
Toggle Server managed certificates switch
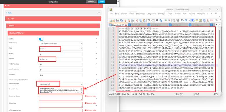pyautogui.click(x=41, y=80)
